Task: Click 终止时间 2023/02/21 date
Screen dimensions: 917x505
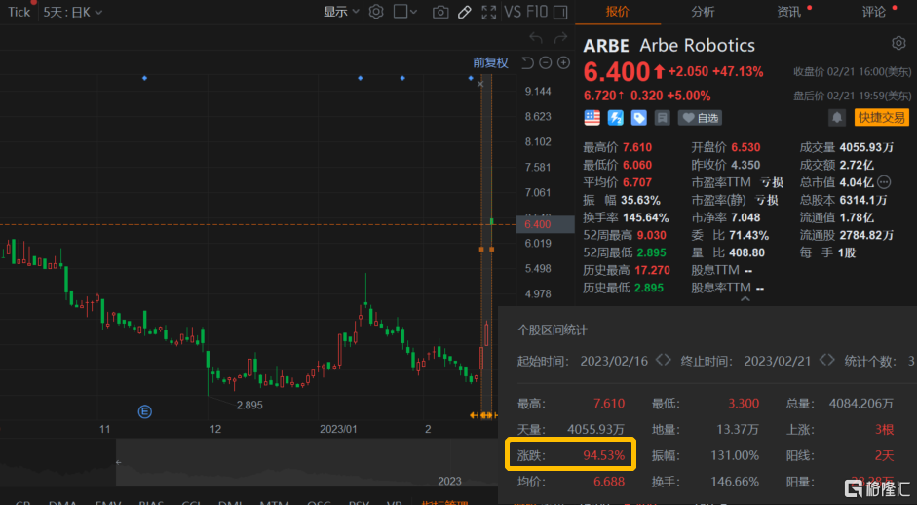Action: 778,361
